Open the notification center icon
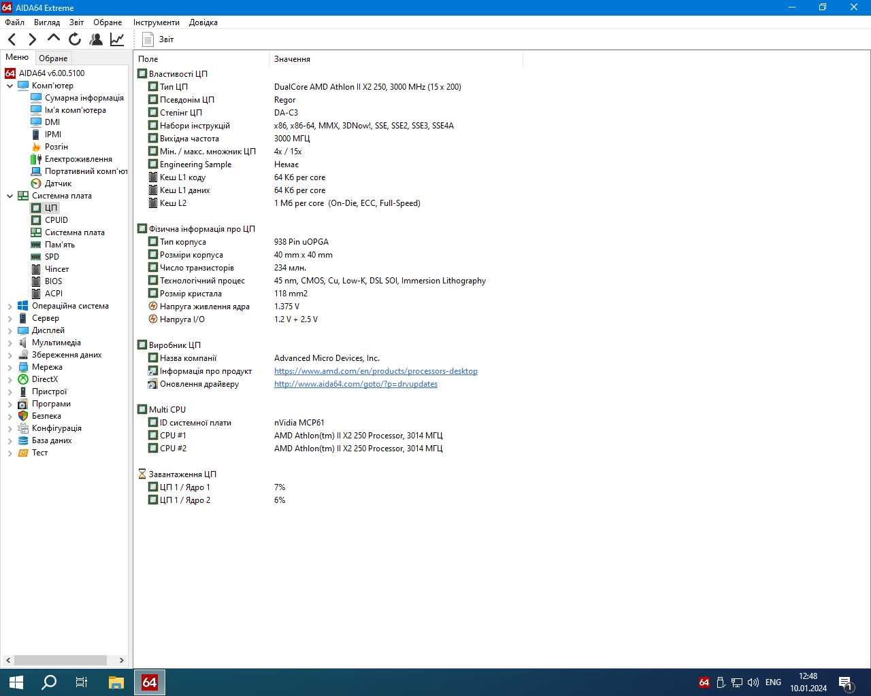 [846, 682]
